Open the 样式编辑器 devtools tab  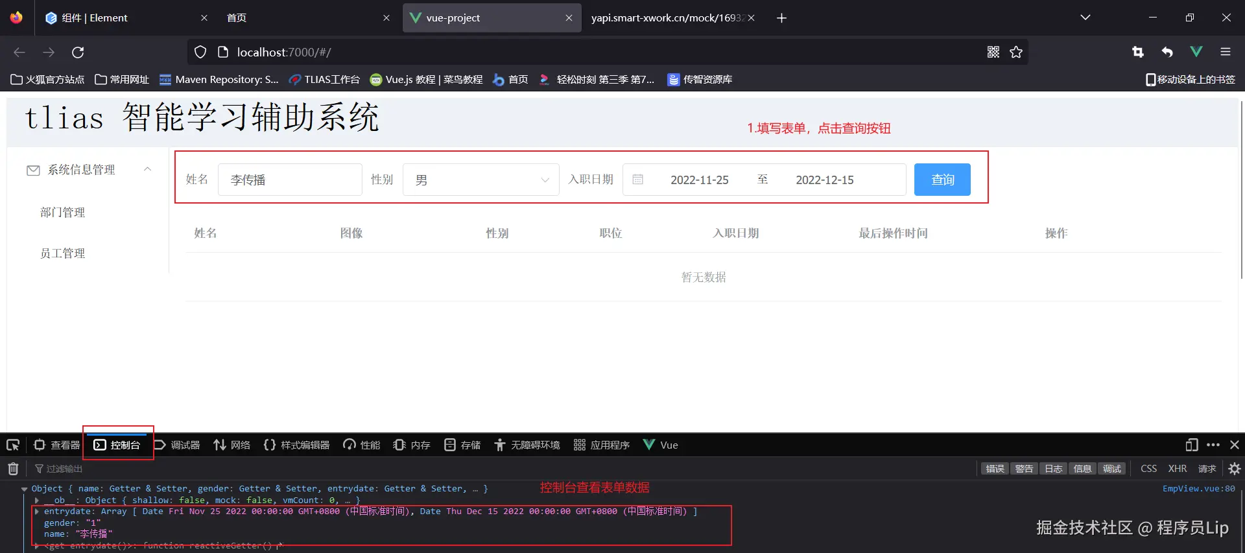pos(297,445)
